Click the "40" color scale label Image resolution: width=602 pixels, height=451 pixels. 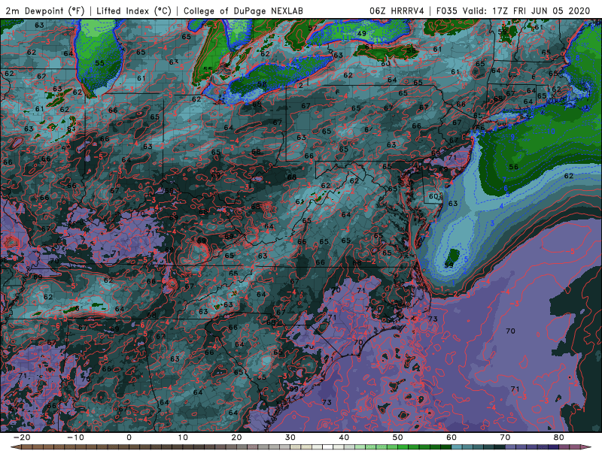[344, 437]
